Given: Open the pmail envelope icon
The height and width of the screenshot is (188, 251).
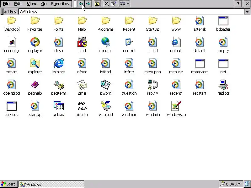Looking at the screenshot, I should (82, 85).
